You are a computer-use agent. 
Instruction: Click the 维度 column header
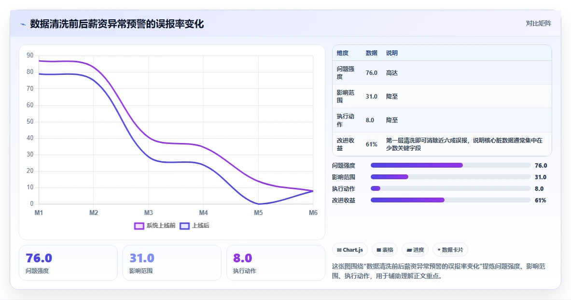(x=343, y=53)
